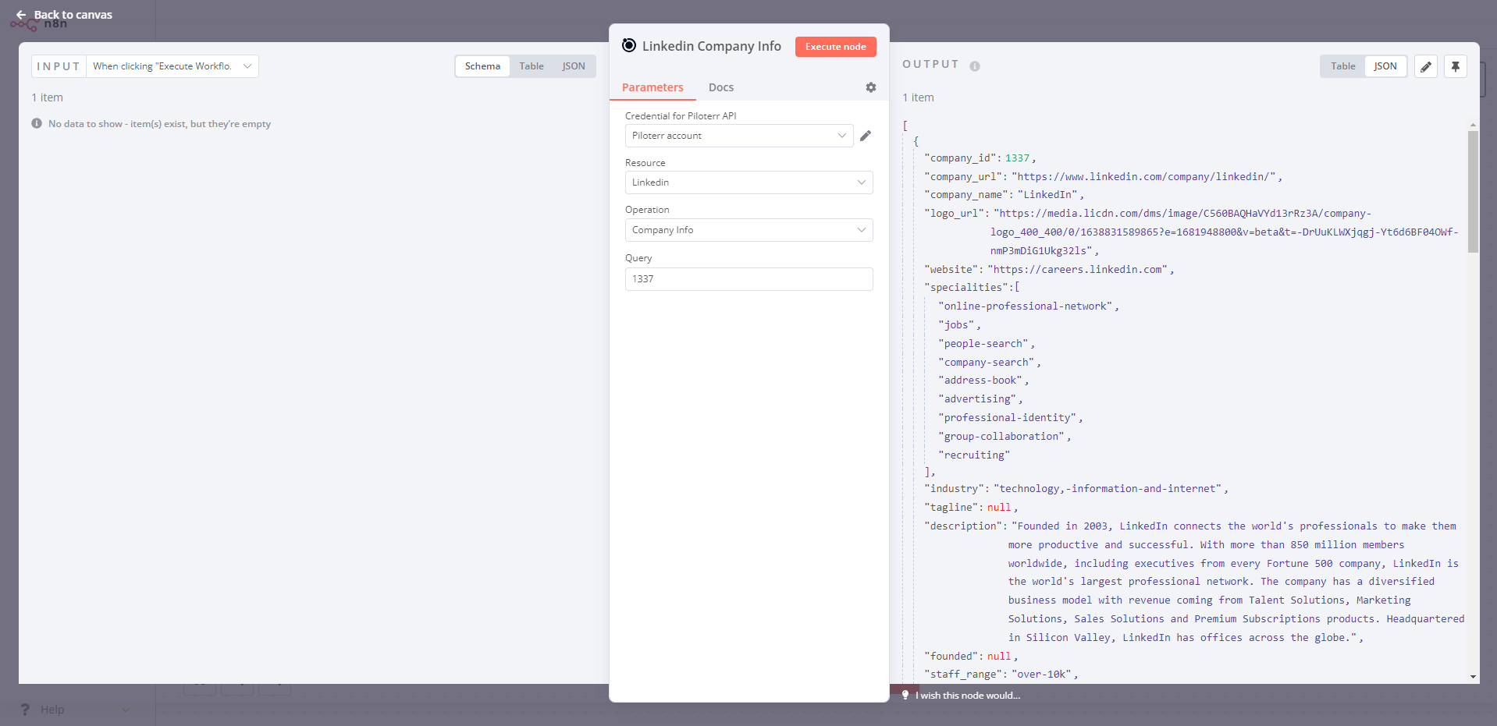Click the OUTPUT panel heading
1497x726 pixels.
930,64
